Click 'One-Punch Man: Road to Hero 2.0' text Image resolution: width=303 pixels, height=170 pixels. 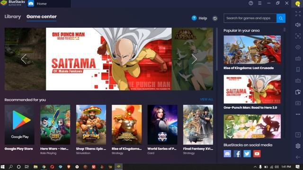(x=250, y=108)
